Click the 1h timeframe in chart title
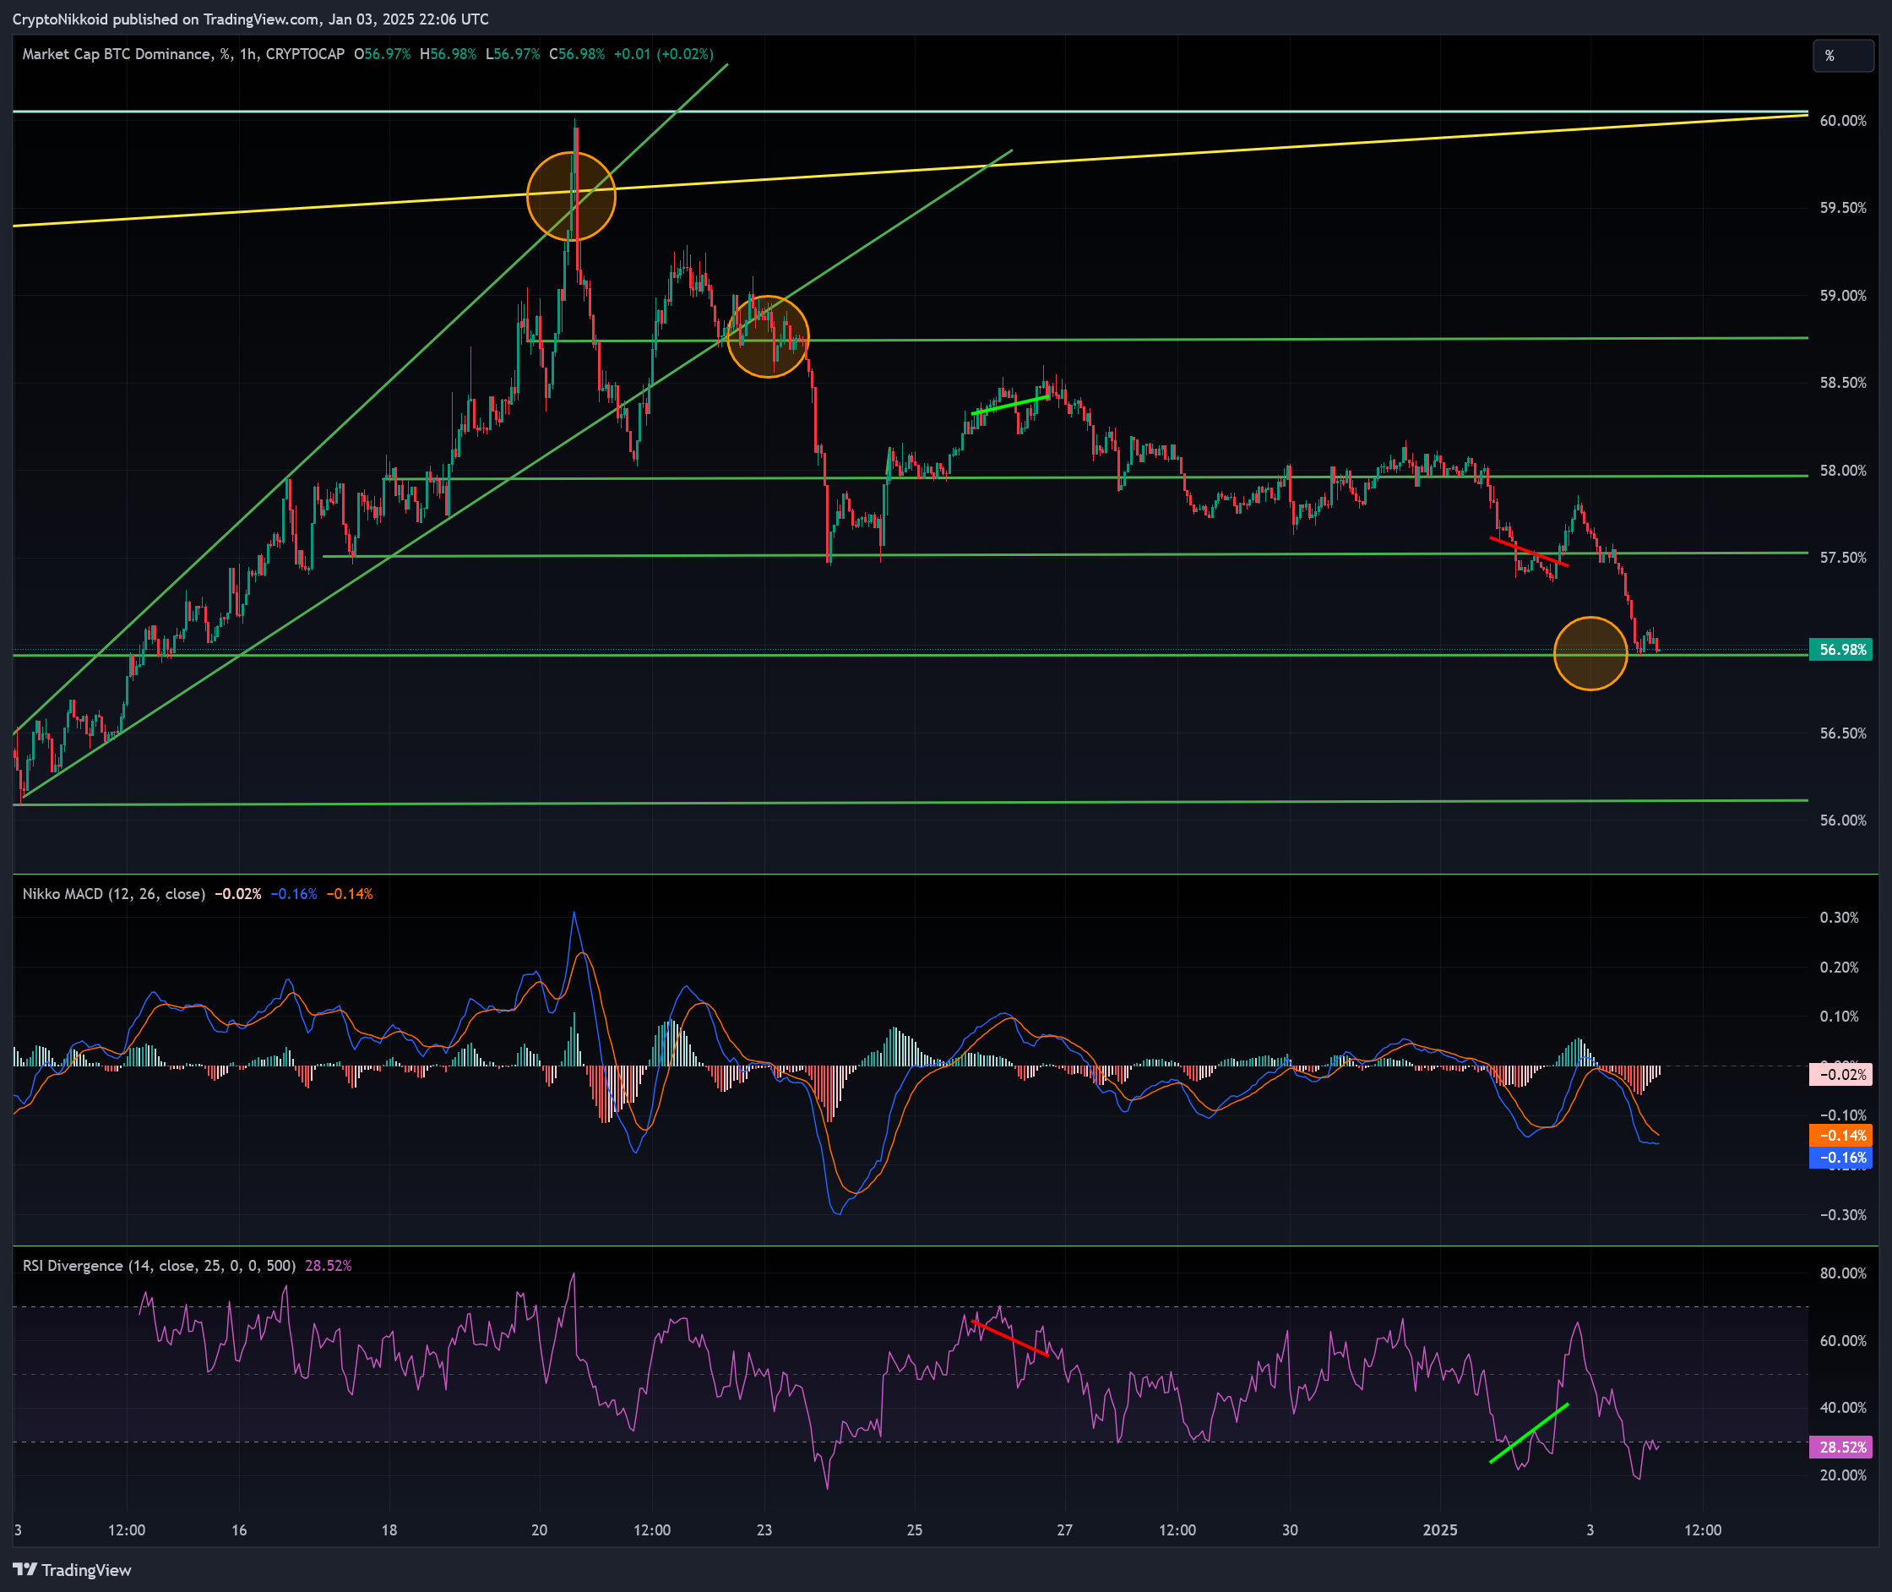The height and width of the screenshot is (1592, 1892). [x=247, y=54]
